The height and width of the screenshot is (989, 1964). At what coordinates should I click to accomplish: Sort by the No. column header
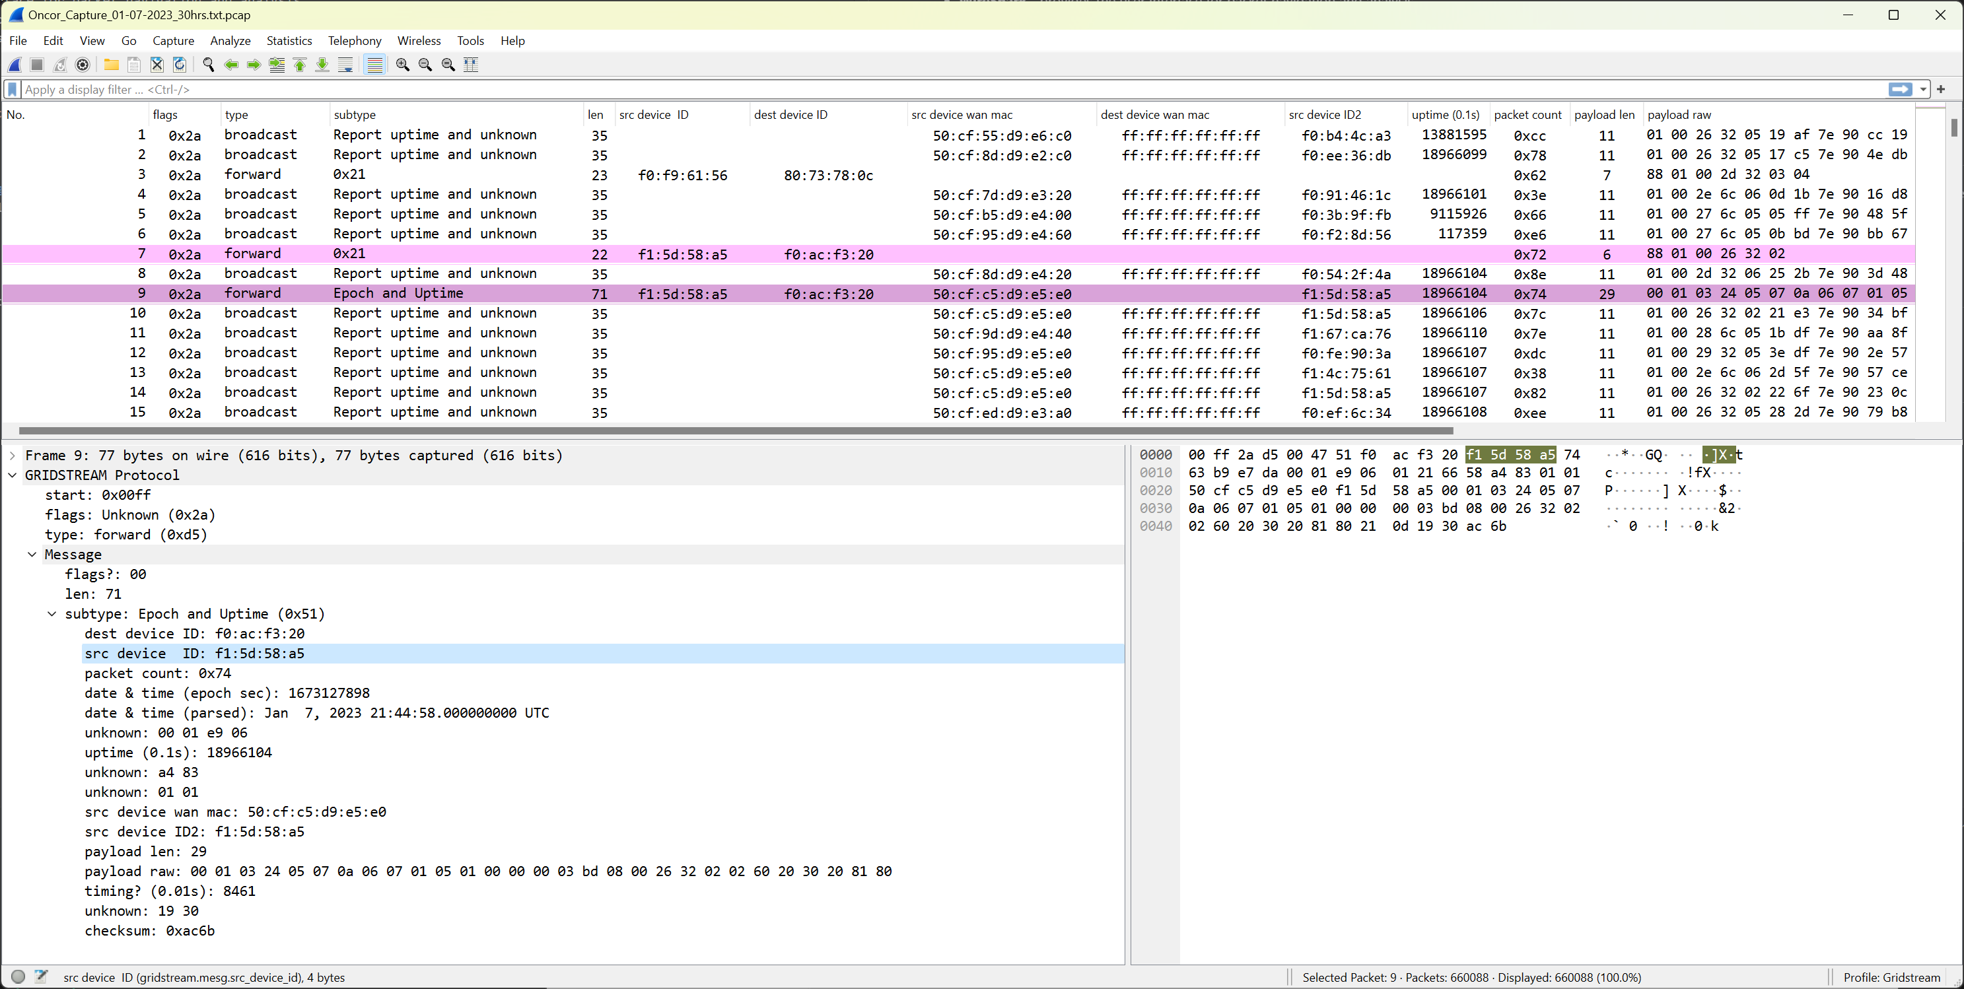(x=75, y=114)
